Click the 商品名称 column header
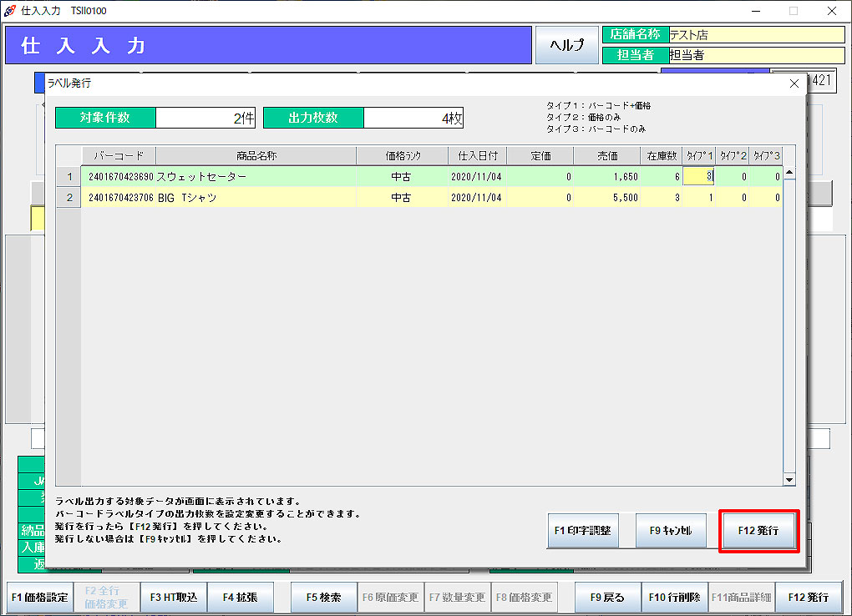This screenshot has width=852, height=616. click(256, 156)
